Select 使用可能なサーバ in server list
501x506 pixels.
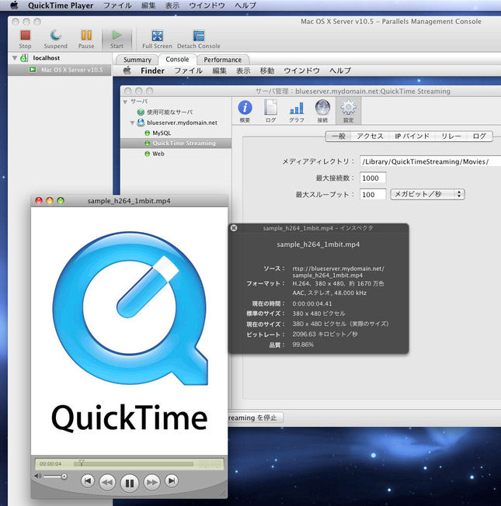(x=169, y=112)
